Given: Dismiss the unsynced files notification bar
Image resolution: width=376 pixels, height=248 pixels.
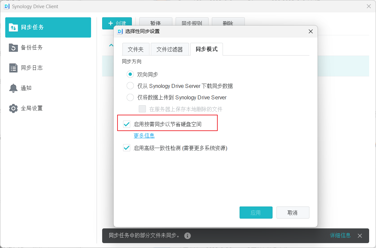Looking at the screenshot, I should 360,236.
